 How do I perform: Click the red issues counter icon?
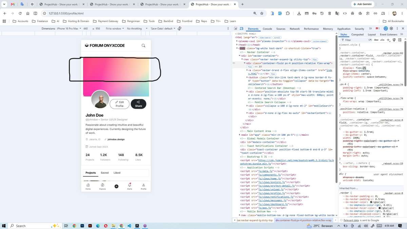tap(377, 28)
